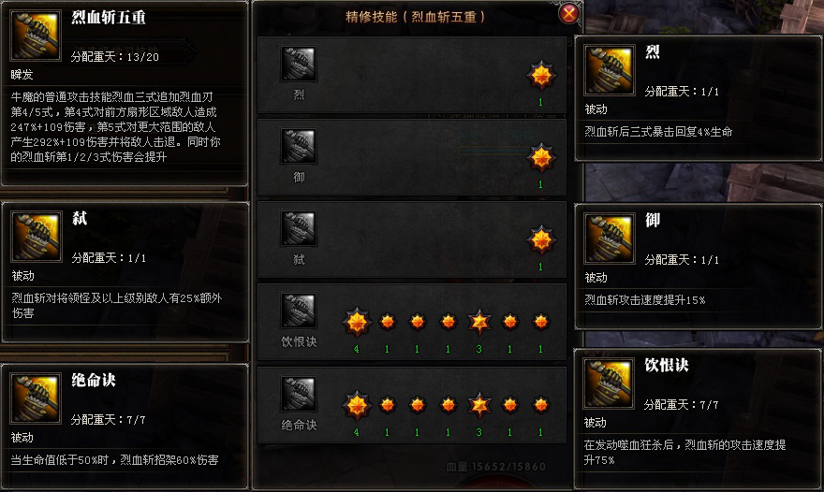This screenshot has height=492, width=824.
Task: Select the 御 skill icon in the refine panel
Action: [299, 146]
